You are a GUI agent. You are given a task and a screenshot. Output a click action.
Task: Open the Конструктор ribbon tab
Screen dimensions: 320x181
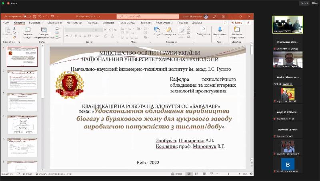click(74, 23)
